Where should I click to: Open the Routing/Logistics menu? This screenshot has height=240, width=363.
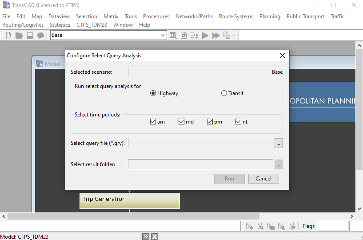[23, 25]
